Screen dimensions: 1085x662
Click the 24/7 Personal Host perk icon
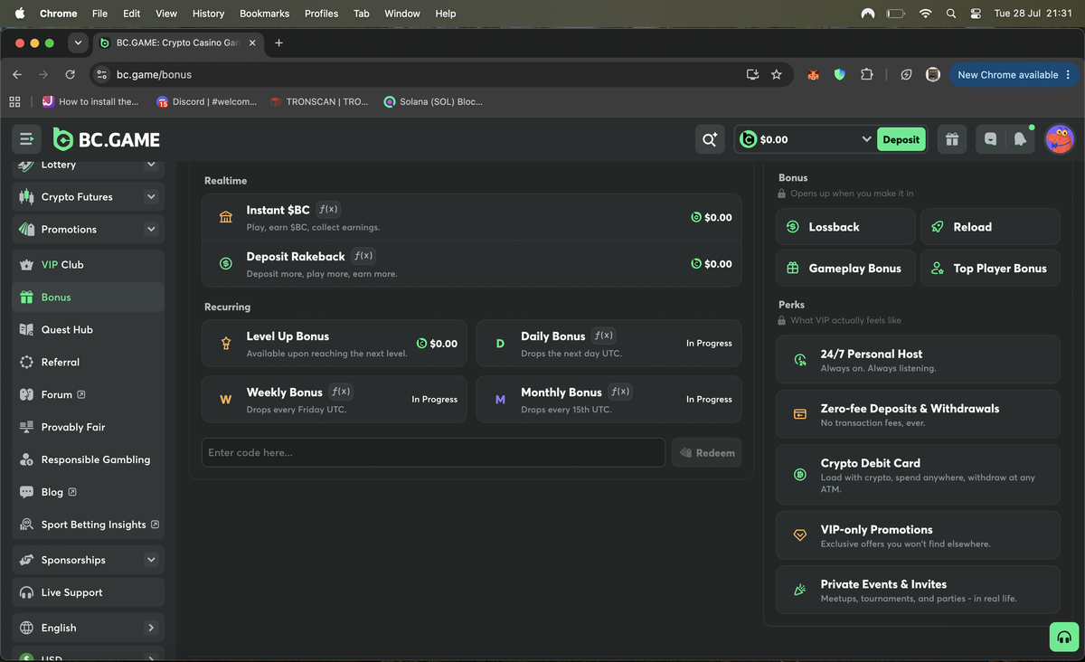click(800, 360)
